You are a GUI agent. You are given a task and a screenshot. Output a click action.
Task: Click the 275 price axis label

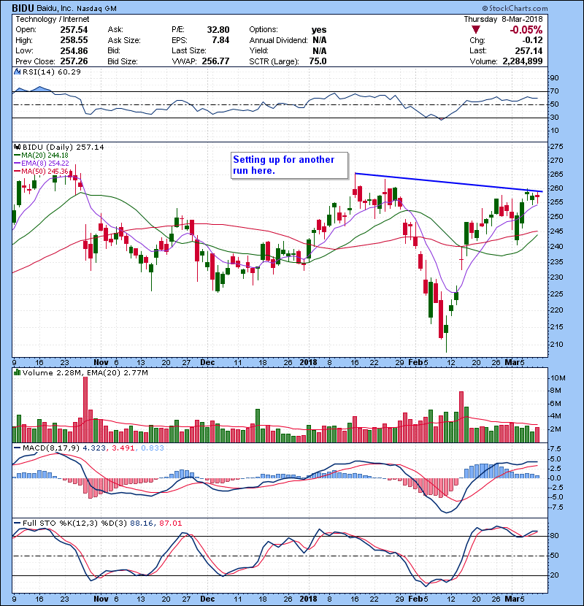556,147
